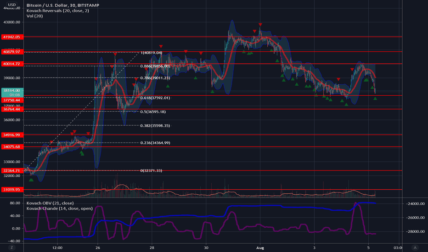The width and height of the screenshot is (428, 252).
Task: Select the Kovach OBV indicator legend
Action: pos(50,203)
